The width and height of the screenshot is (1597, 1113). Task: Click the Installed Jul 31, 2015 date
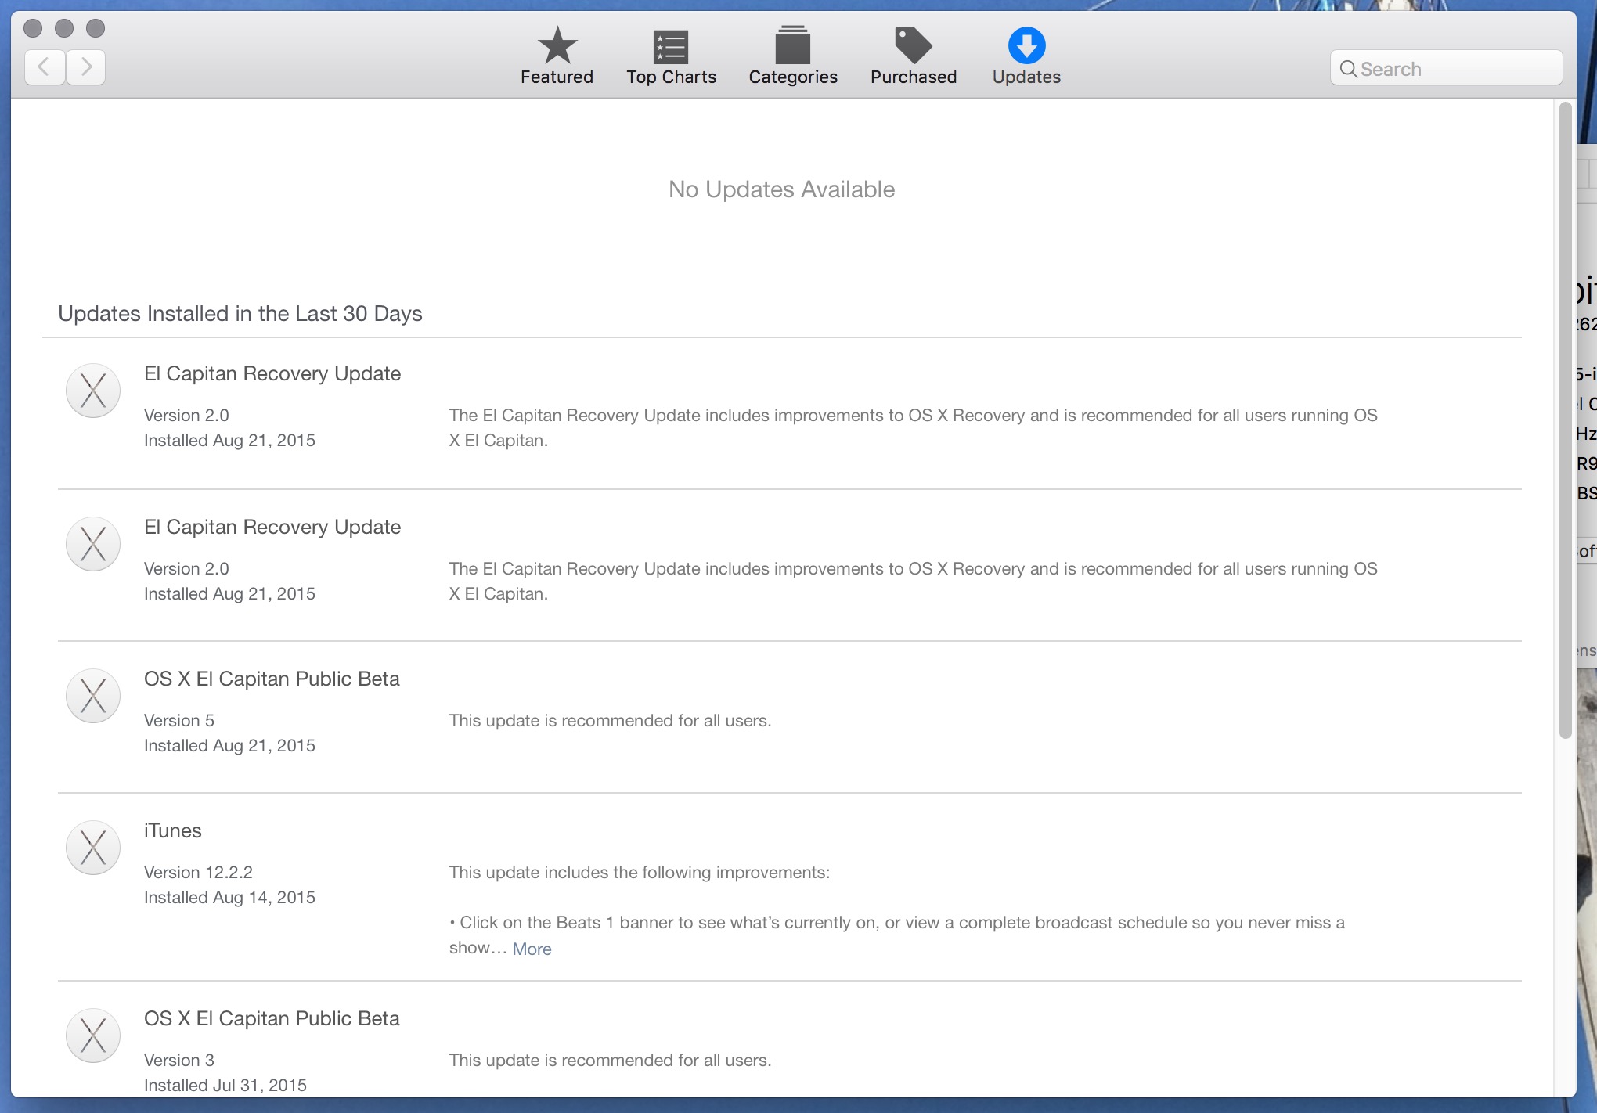click(225, 1085)
